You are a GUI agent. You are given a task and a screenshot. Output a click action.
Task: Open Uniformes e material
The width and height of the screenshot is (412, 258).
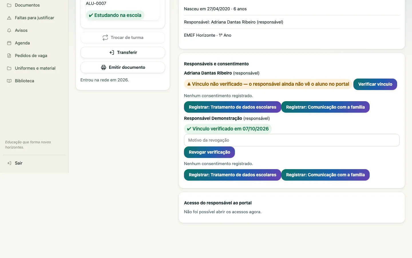pos(34,68)
